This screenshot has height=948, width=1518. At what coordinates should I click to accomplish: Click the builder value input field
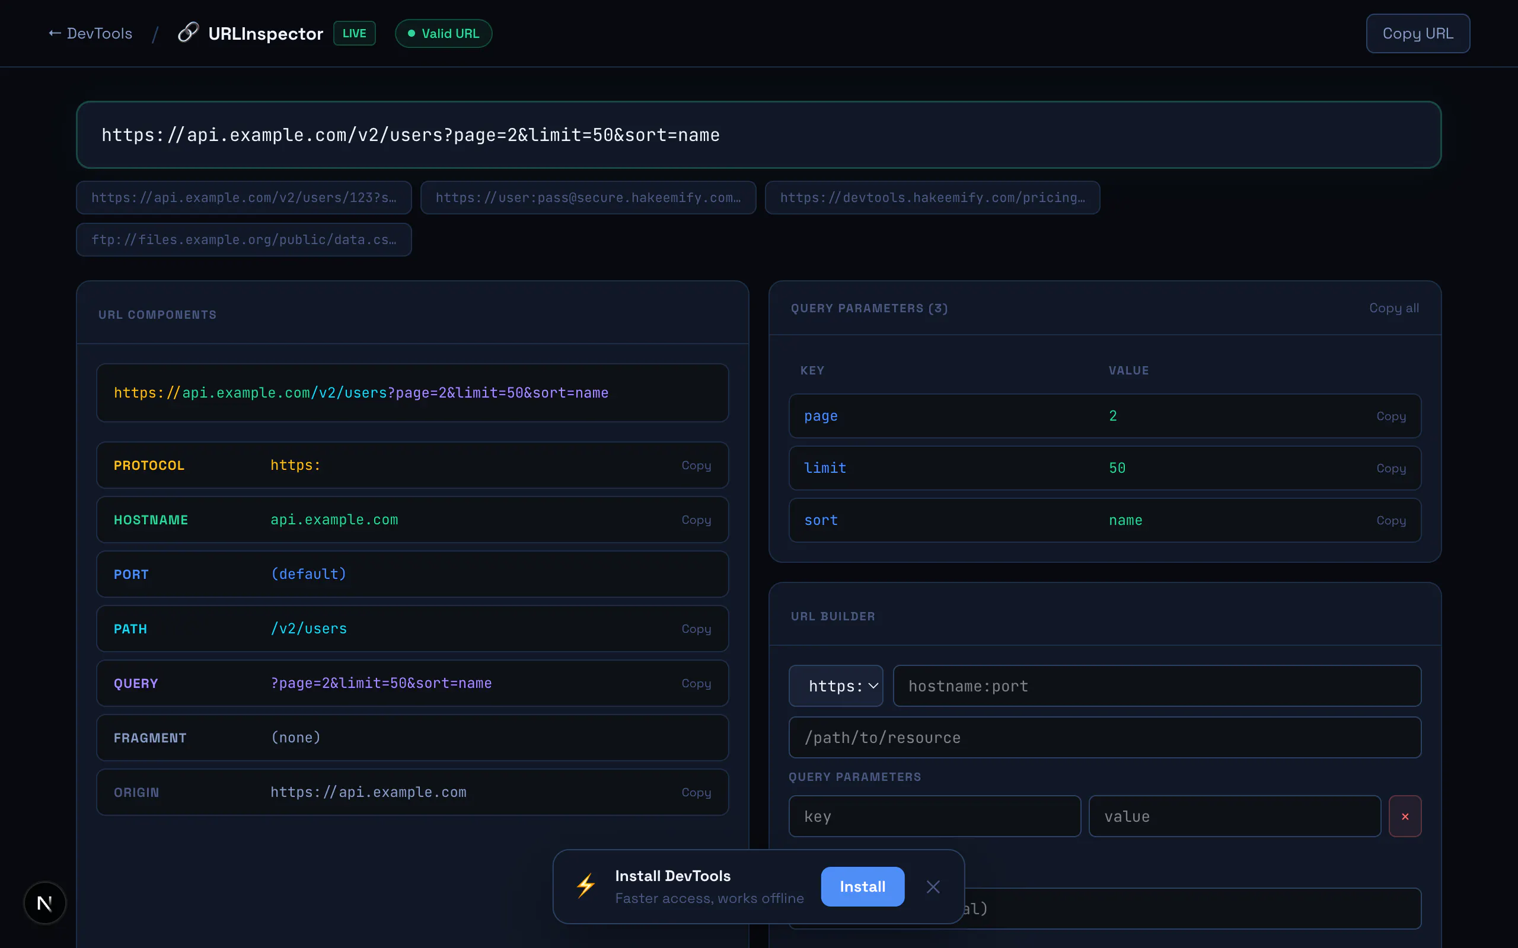coord(1235,816)
